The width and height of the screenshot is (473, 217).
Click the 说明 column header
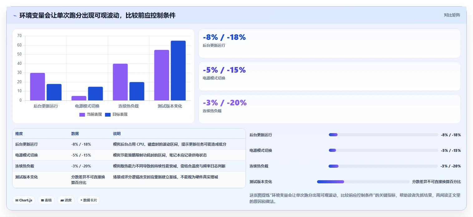117,134
